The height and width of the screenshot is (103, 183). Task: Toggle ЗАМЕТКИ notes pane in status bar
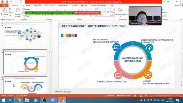pos(109,96)
